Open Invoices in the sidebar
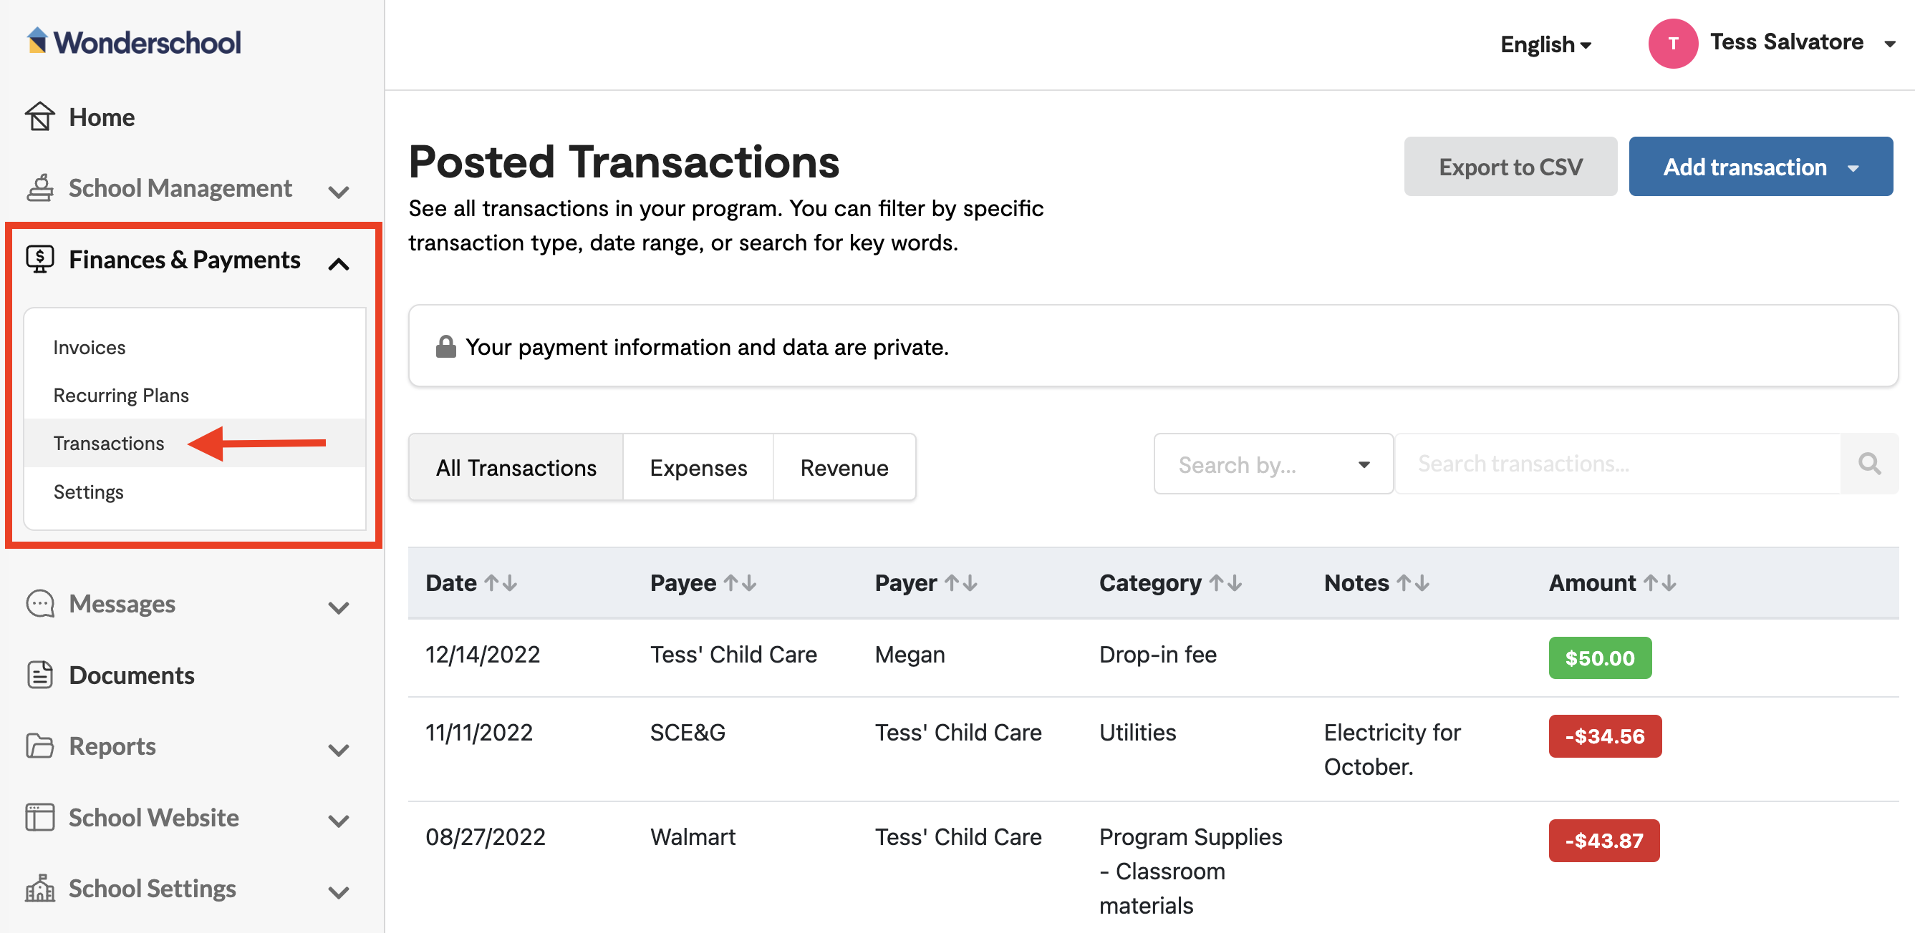 pyautogui.click(x=90, y=347)
